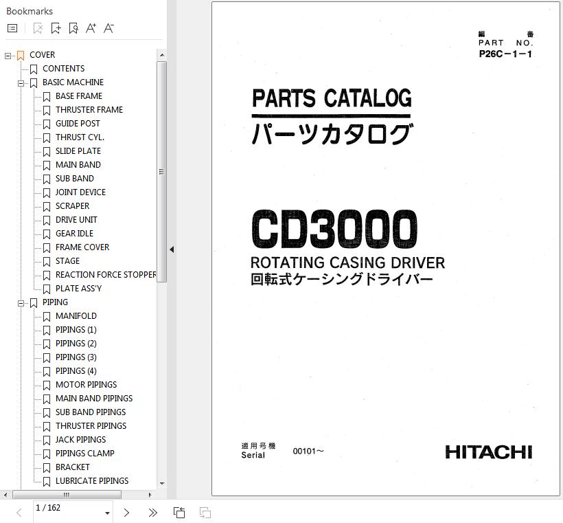Image resolution: width=563 pixels, height=523 pixels.
Task: Jump to the last page
Action: (x=152, y=513)
